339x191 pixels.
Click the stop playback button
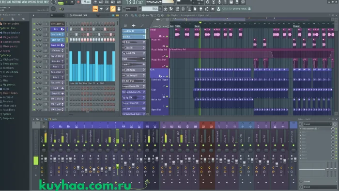click(x=72, y=2)
